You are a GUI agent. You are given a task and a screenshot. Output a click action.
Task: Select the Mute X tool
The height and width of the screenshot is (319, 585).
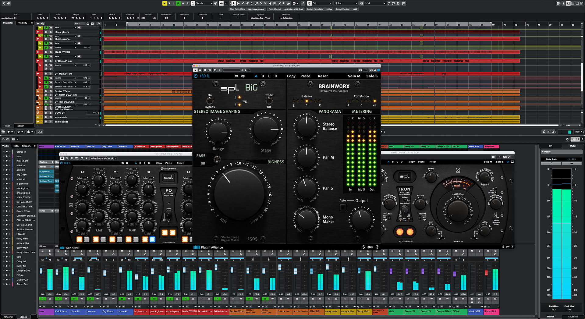[x=261, y=3]
